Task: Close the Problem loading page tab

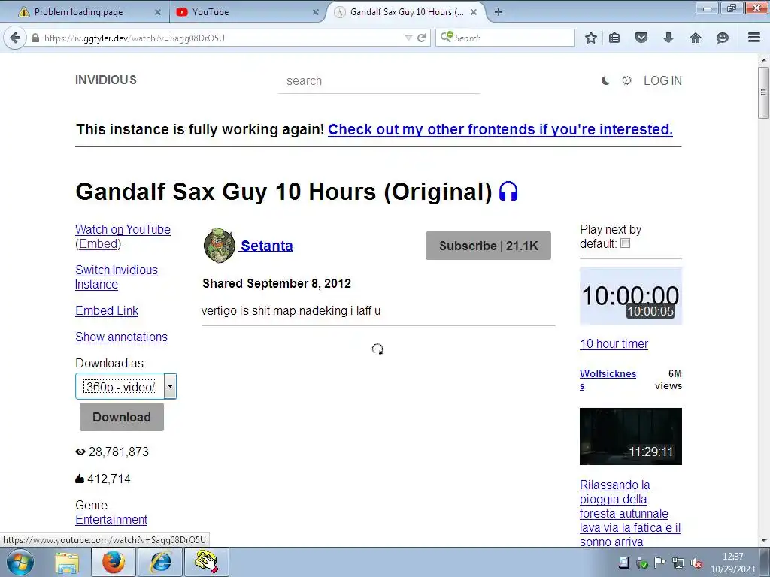Action: 158,12
